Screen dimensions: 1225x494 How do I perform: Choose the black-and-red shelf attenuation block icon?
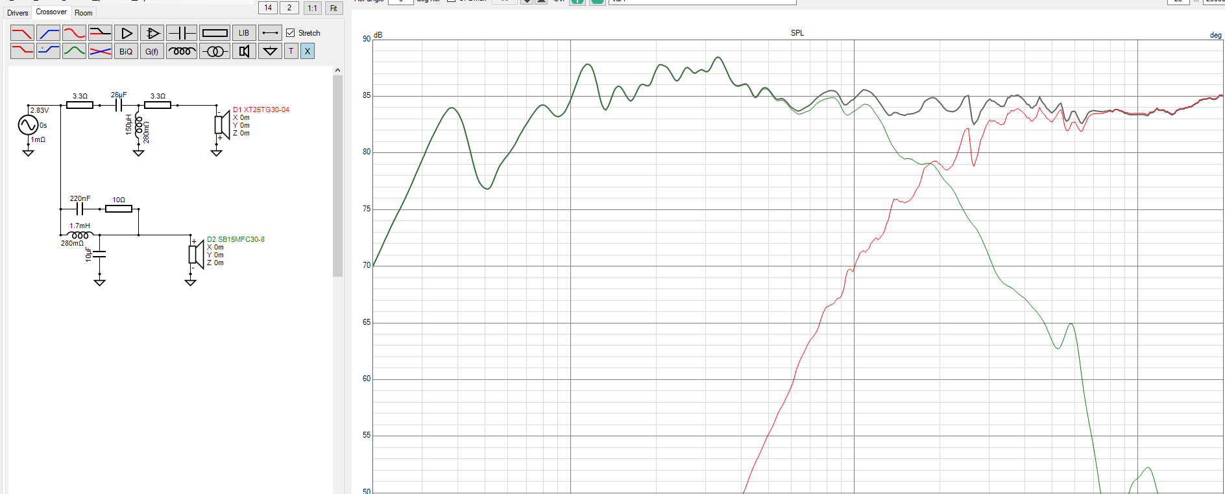tap(100, 32)
